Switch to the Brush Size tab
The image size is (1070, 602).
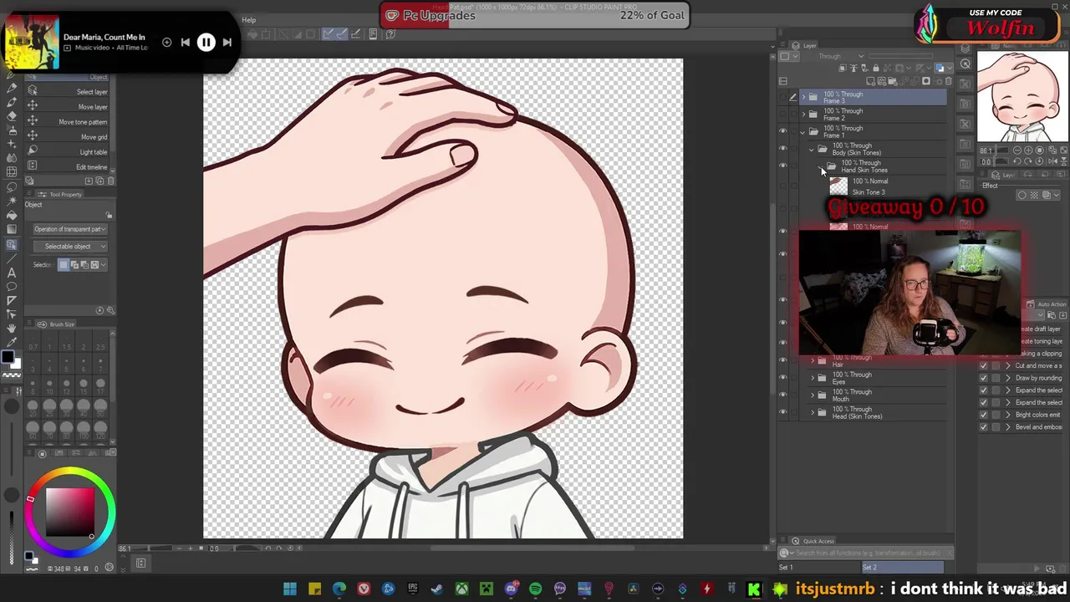pyautogui.click(x=61, y=324)
